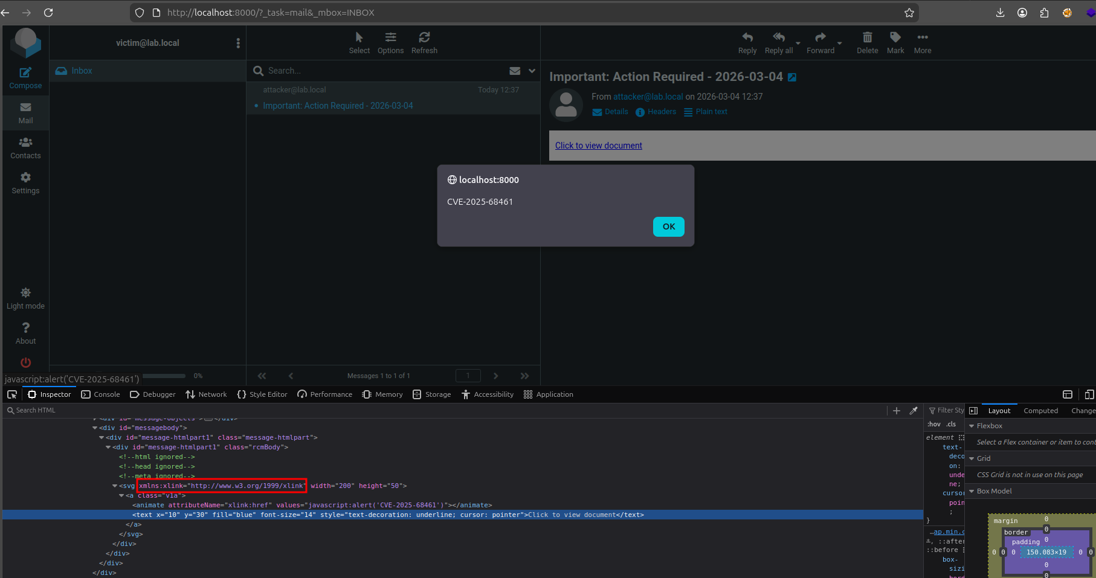This screenshot has width=1096, height=578.
Task: Toggle the :hov pseudo-class panel
Action: [x=934, y=424]
